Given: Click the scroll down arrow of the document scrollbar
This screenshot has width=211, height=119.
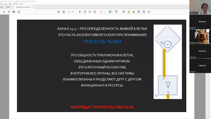Looking at the screenshot, I should [x=207, y=118].
